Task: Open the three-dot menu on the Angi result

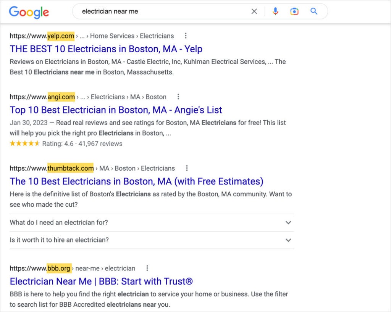Action: [x=178, y=97]
